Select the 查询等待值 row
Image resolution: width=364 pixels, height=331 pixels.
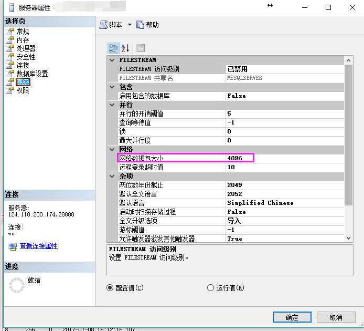pos(231,122)
